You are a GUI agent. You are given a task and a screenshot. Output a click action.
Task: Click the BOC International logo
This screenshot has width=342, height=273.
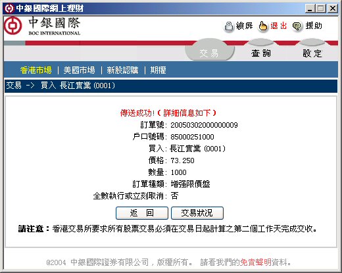(x=42, y=26)
